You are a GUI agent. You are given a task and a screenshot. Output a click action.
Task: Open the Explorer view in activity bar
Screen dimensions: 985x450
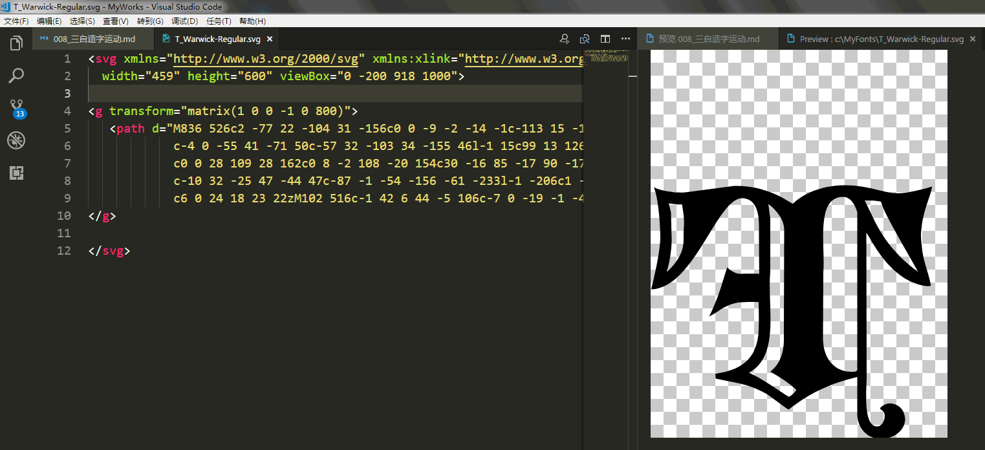[x=16, y=43]
